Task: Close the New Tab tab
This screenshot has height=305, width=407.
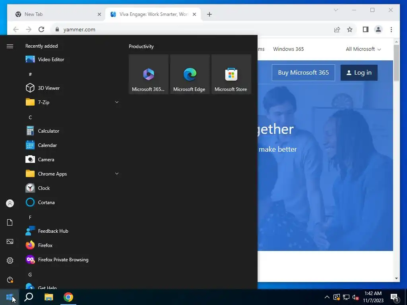Action: click(x=99, y=14)
